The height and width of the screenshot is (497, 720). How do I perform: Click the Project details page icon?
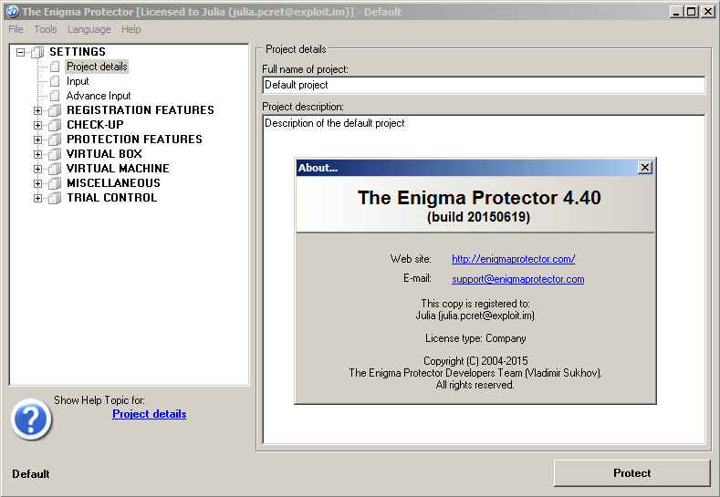[x=55, y=67]
